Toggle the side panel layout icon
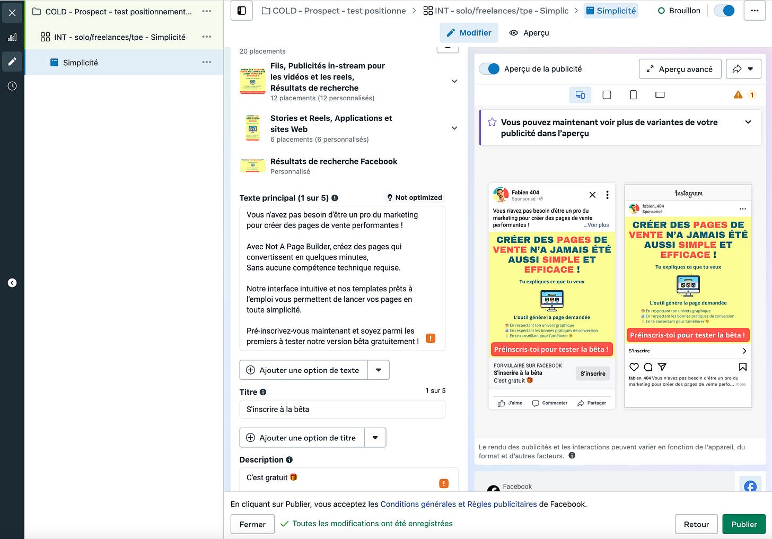 click(x=242, y=11)
